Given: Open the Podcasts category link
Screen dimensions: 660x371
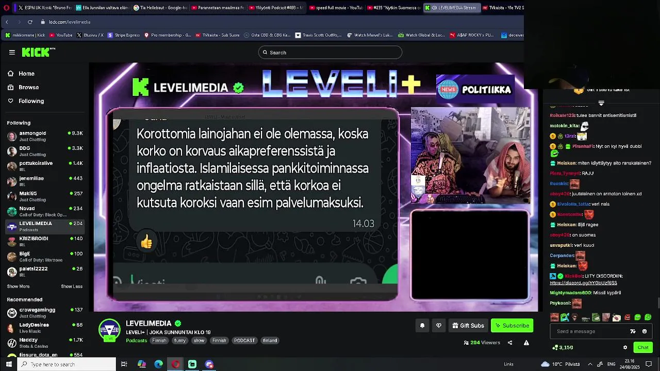Looking at the screenshot, I should [x=137, y=341].
